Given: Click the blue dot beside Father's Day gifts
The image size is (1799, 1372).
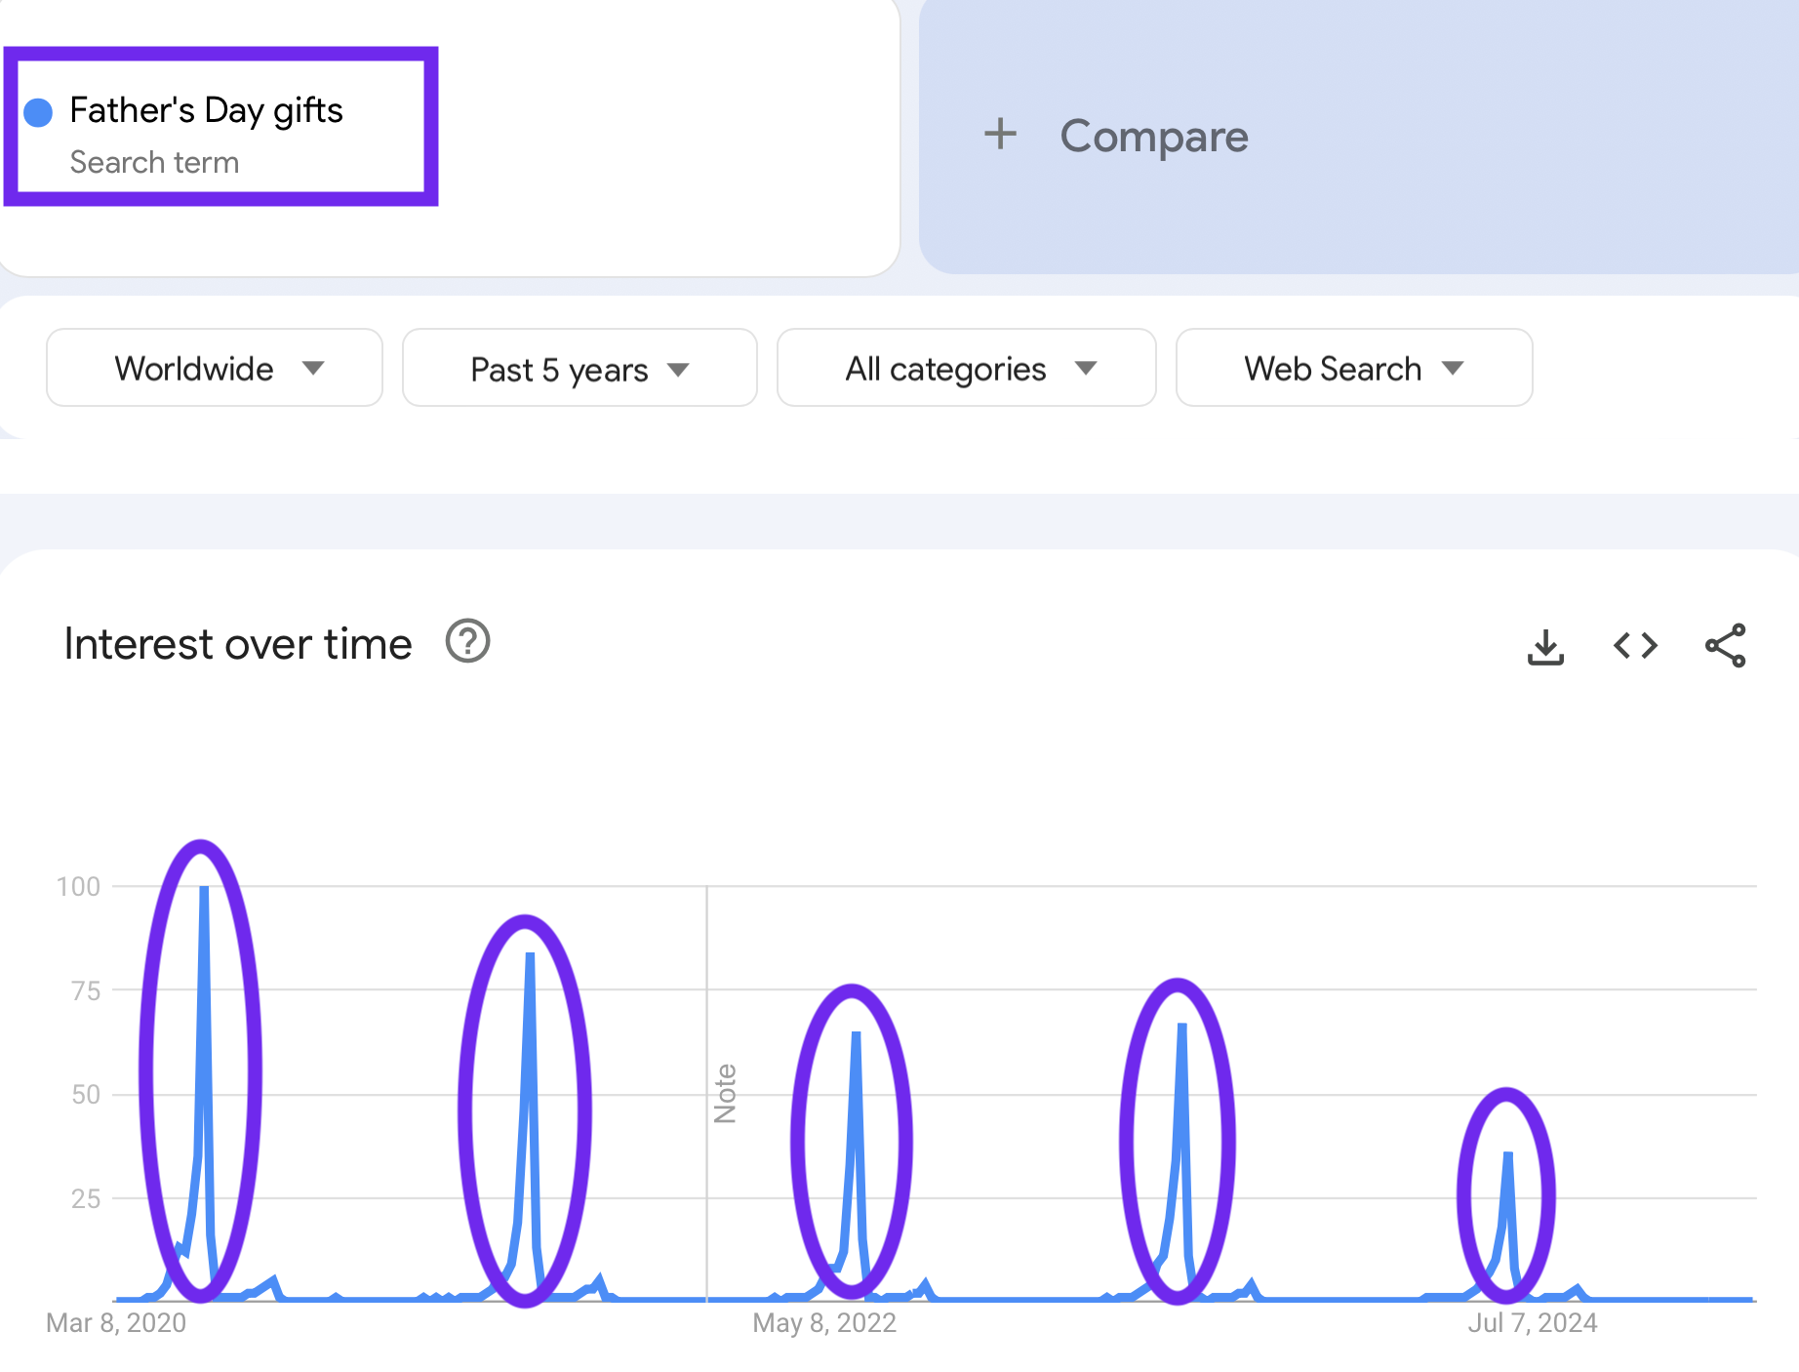Looking at the screenshot, I should (x=38, y=112).
